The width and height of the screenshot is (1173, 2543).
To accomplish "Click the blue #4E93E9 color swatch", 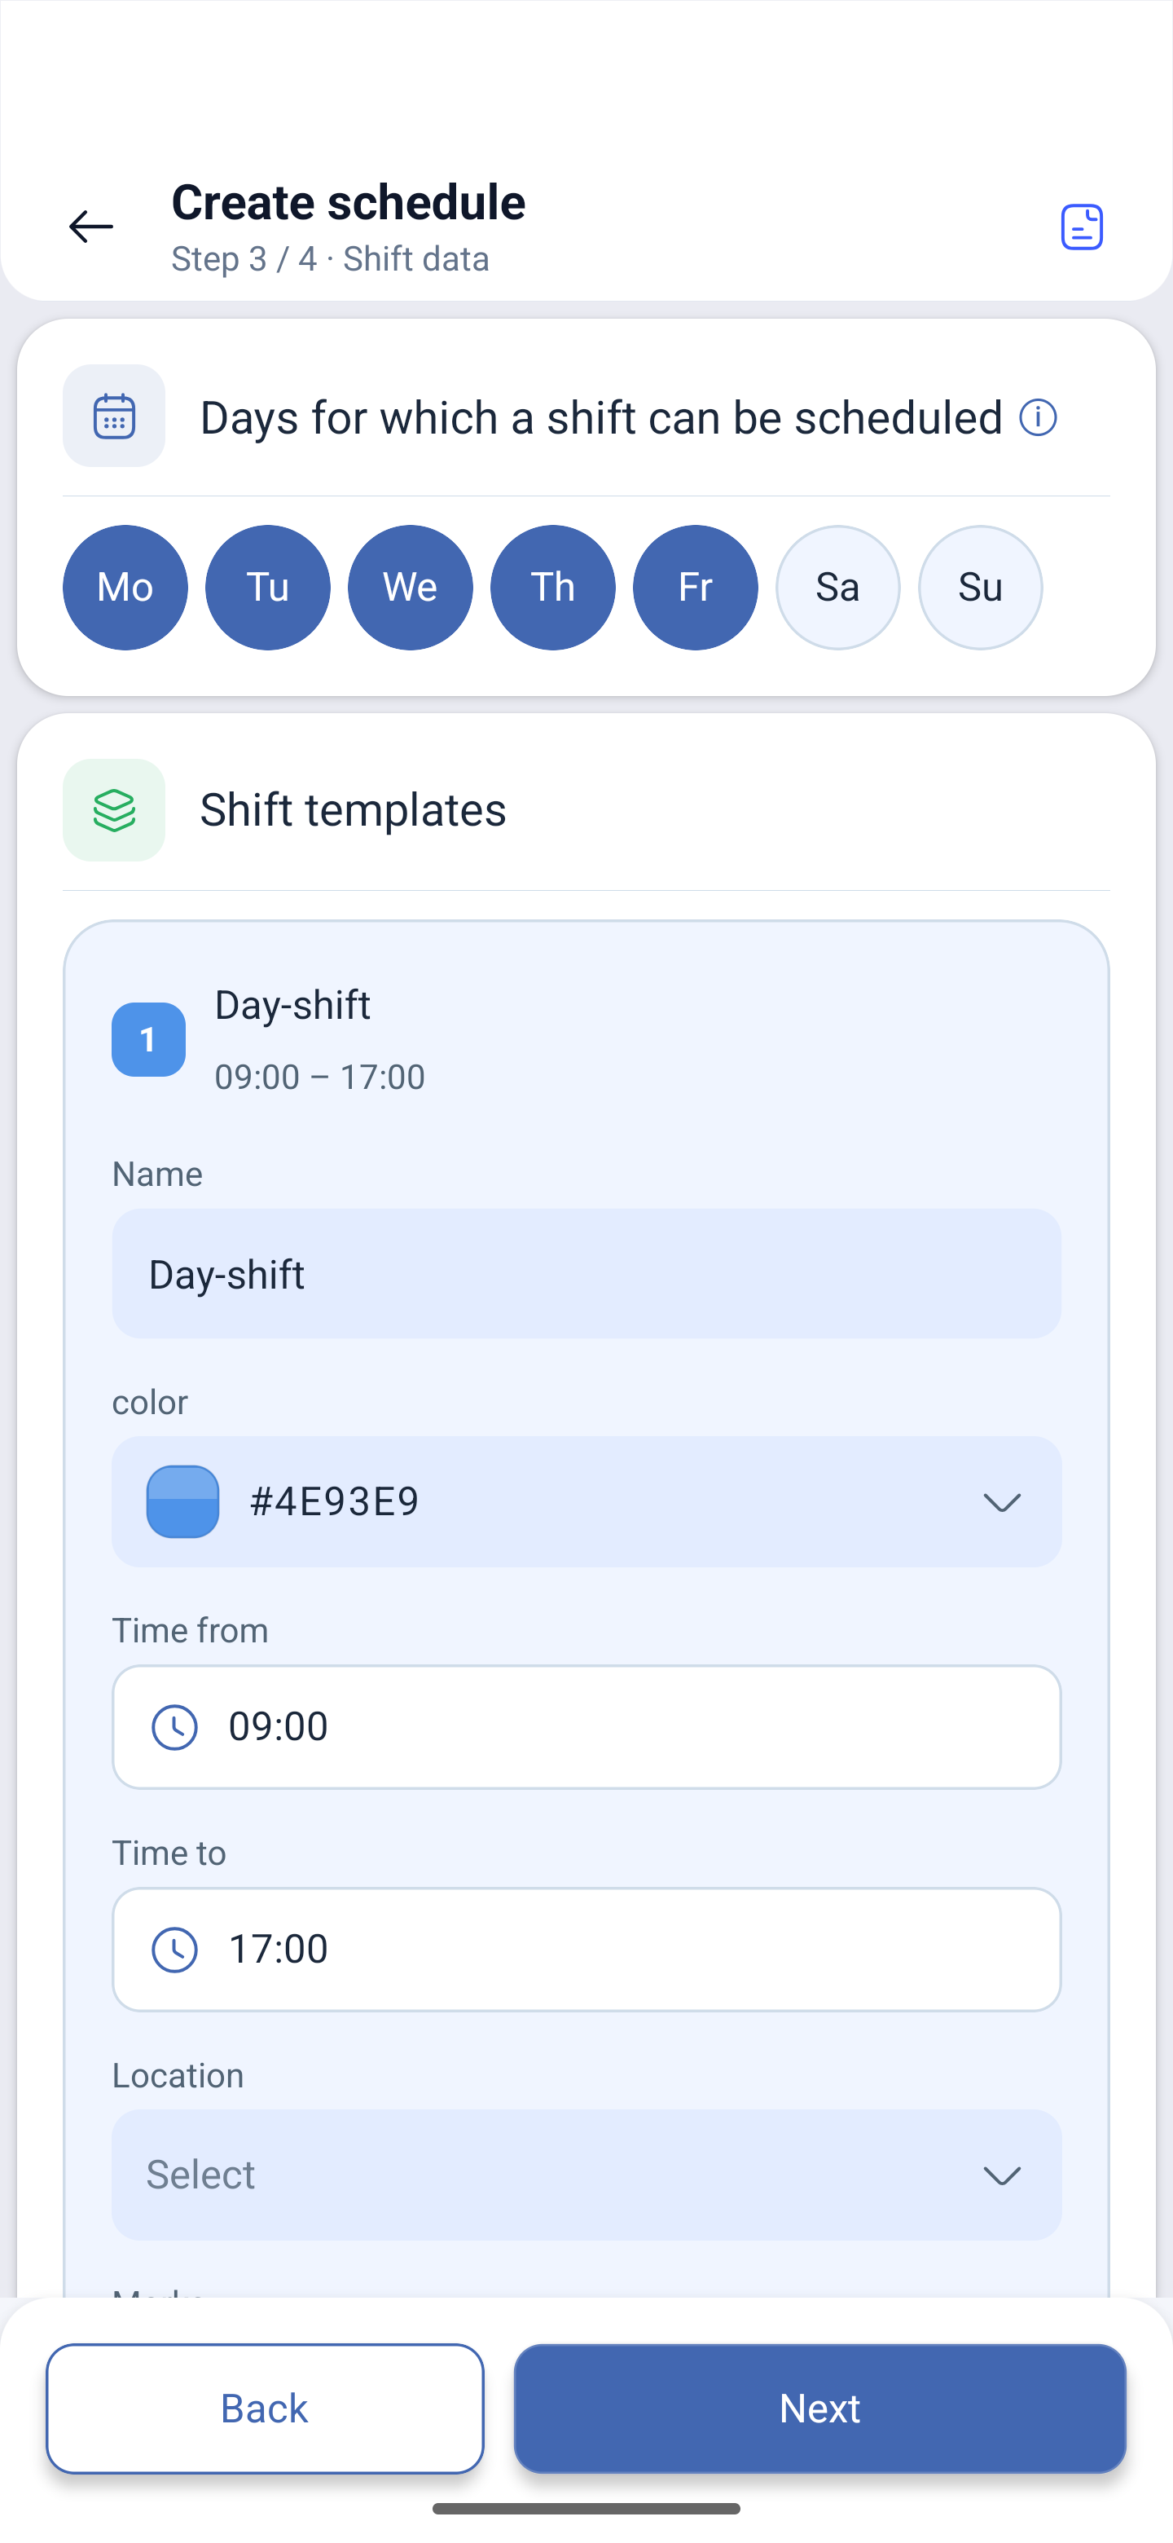I will pos(182,1501).
